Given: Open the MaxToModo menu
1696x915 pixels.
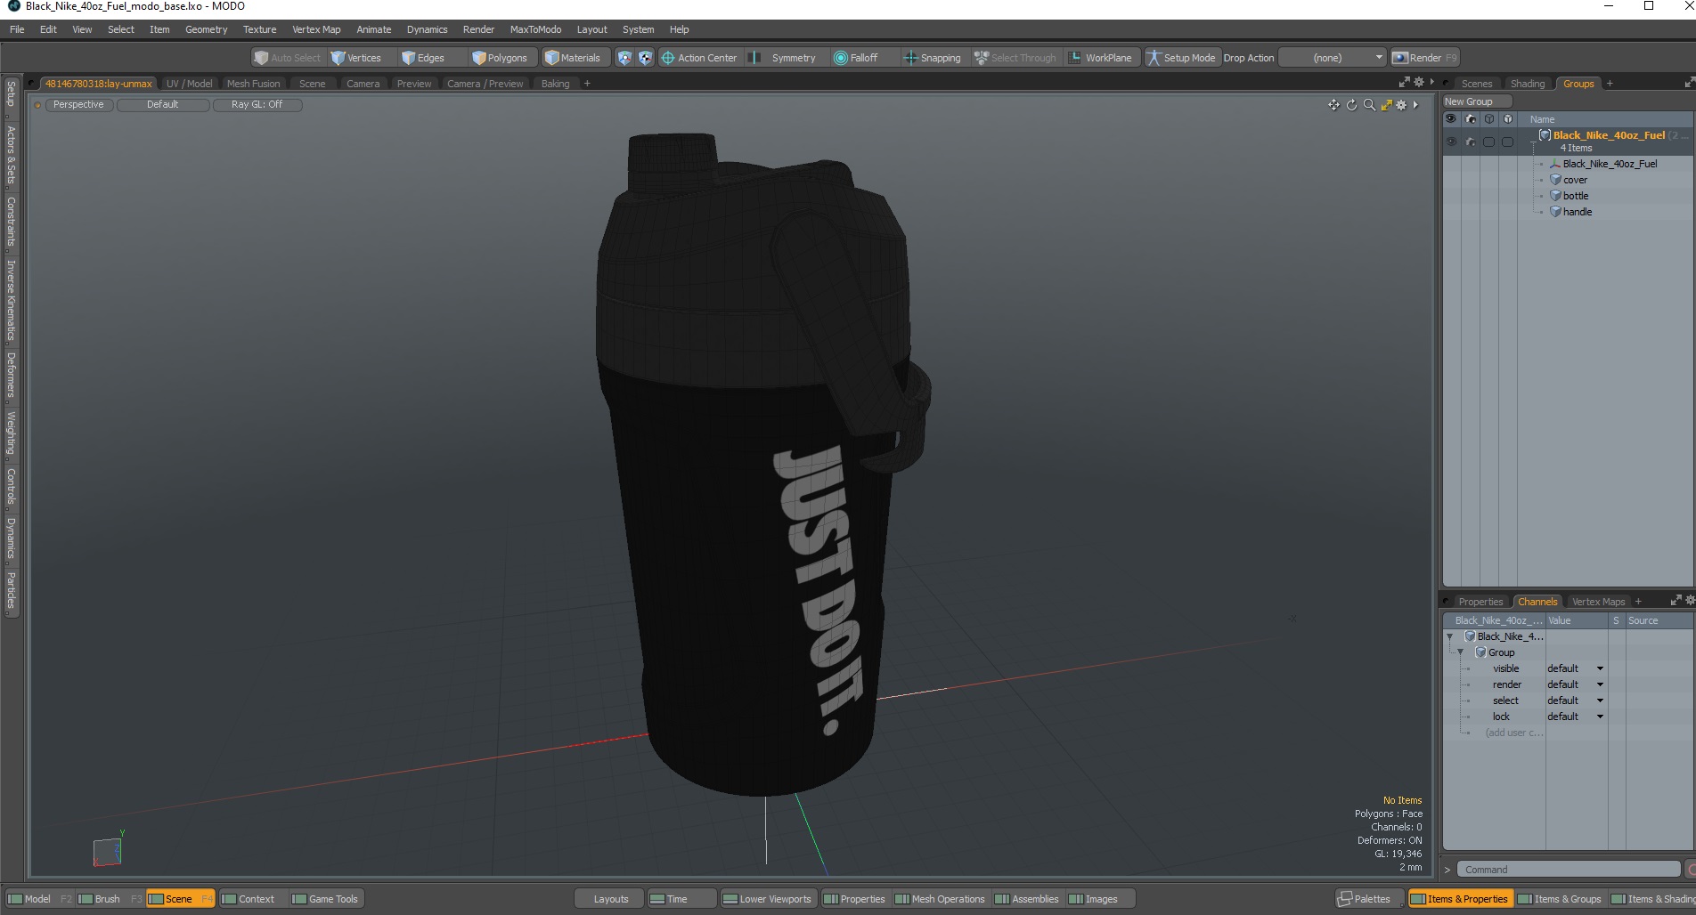Looking at the screenshot, I should tap(535, 29).
